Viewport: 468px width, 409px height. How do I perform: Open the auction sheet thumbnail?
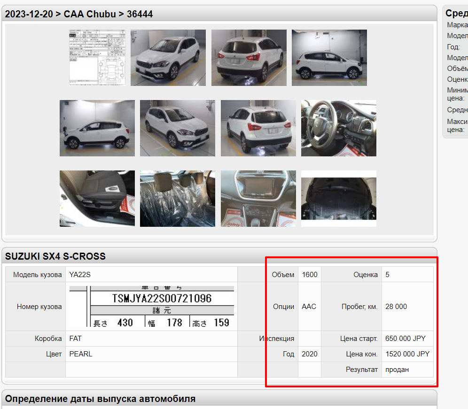[x=97, y=58]
